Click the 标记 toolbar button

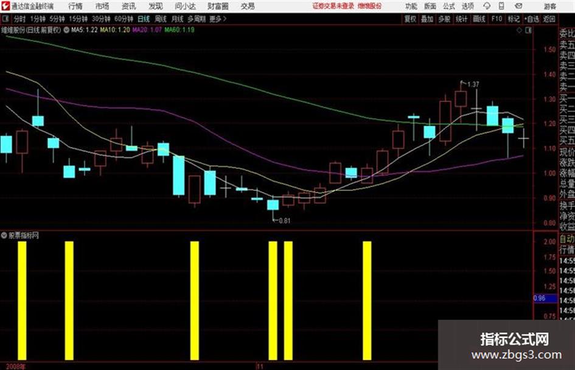click(514, 19)
